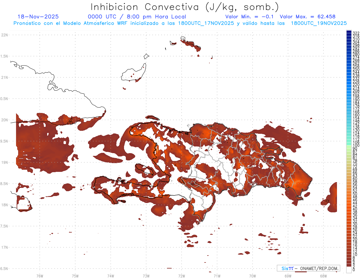Image resolution: width=363 pixels, height=280 pixels.
Task: Click the title 'Inhibicion Convectiva (J/kg, somb.)'
Action: click(185, 7)
